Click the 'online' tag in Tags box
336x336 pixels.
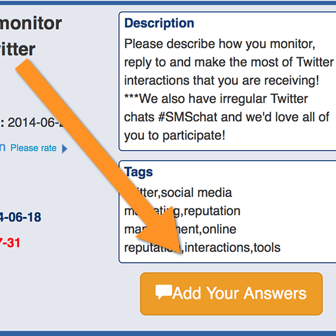[220, 229]
